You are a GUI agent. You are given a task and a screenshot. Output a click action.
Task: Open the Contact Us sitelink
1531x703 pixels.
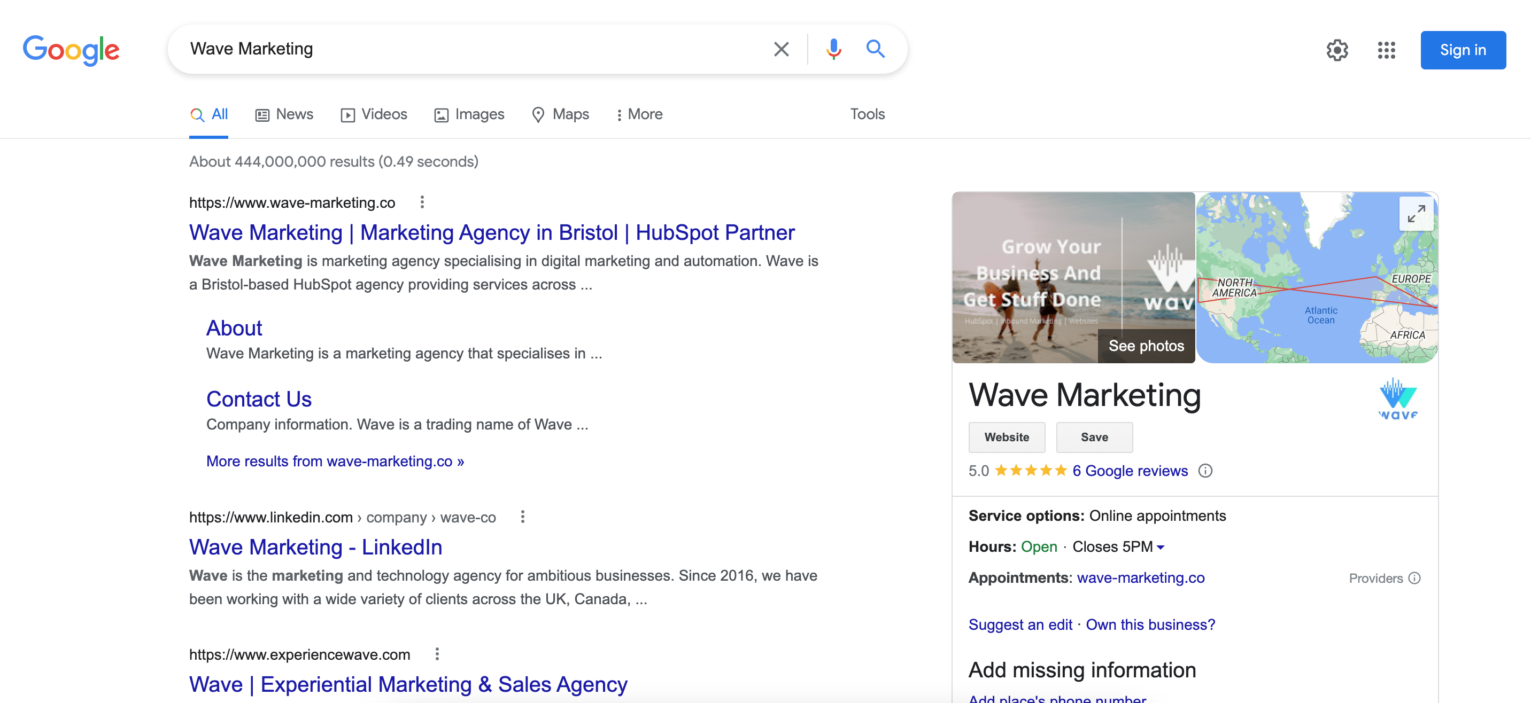(x=259, y=399)
